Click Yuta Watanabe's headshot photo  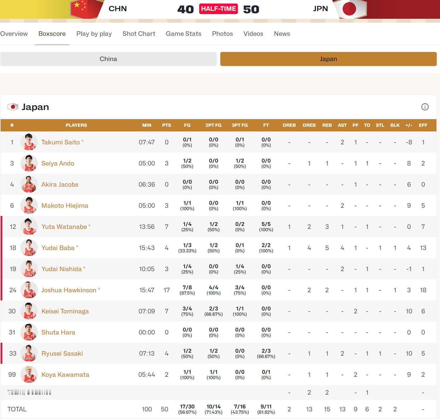pos(29,227)
